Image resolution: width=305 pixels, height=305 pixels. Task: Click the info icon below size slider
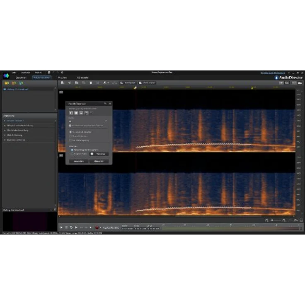click(70, 126)
